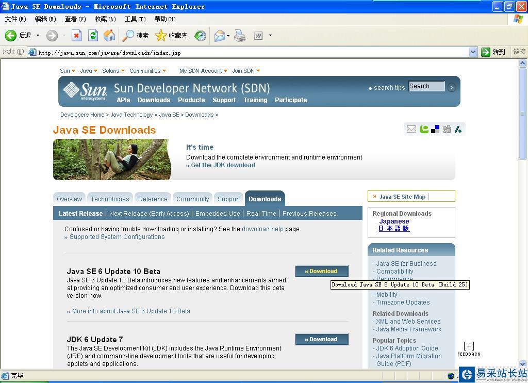
Task: Email this page using the envelope share icon
Action: point(411,129)
